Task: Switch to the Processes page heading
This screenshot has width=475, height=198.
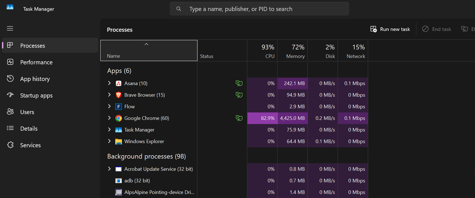Action: (x=120, y=30)
